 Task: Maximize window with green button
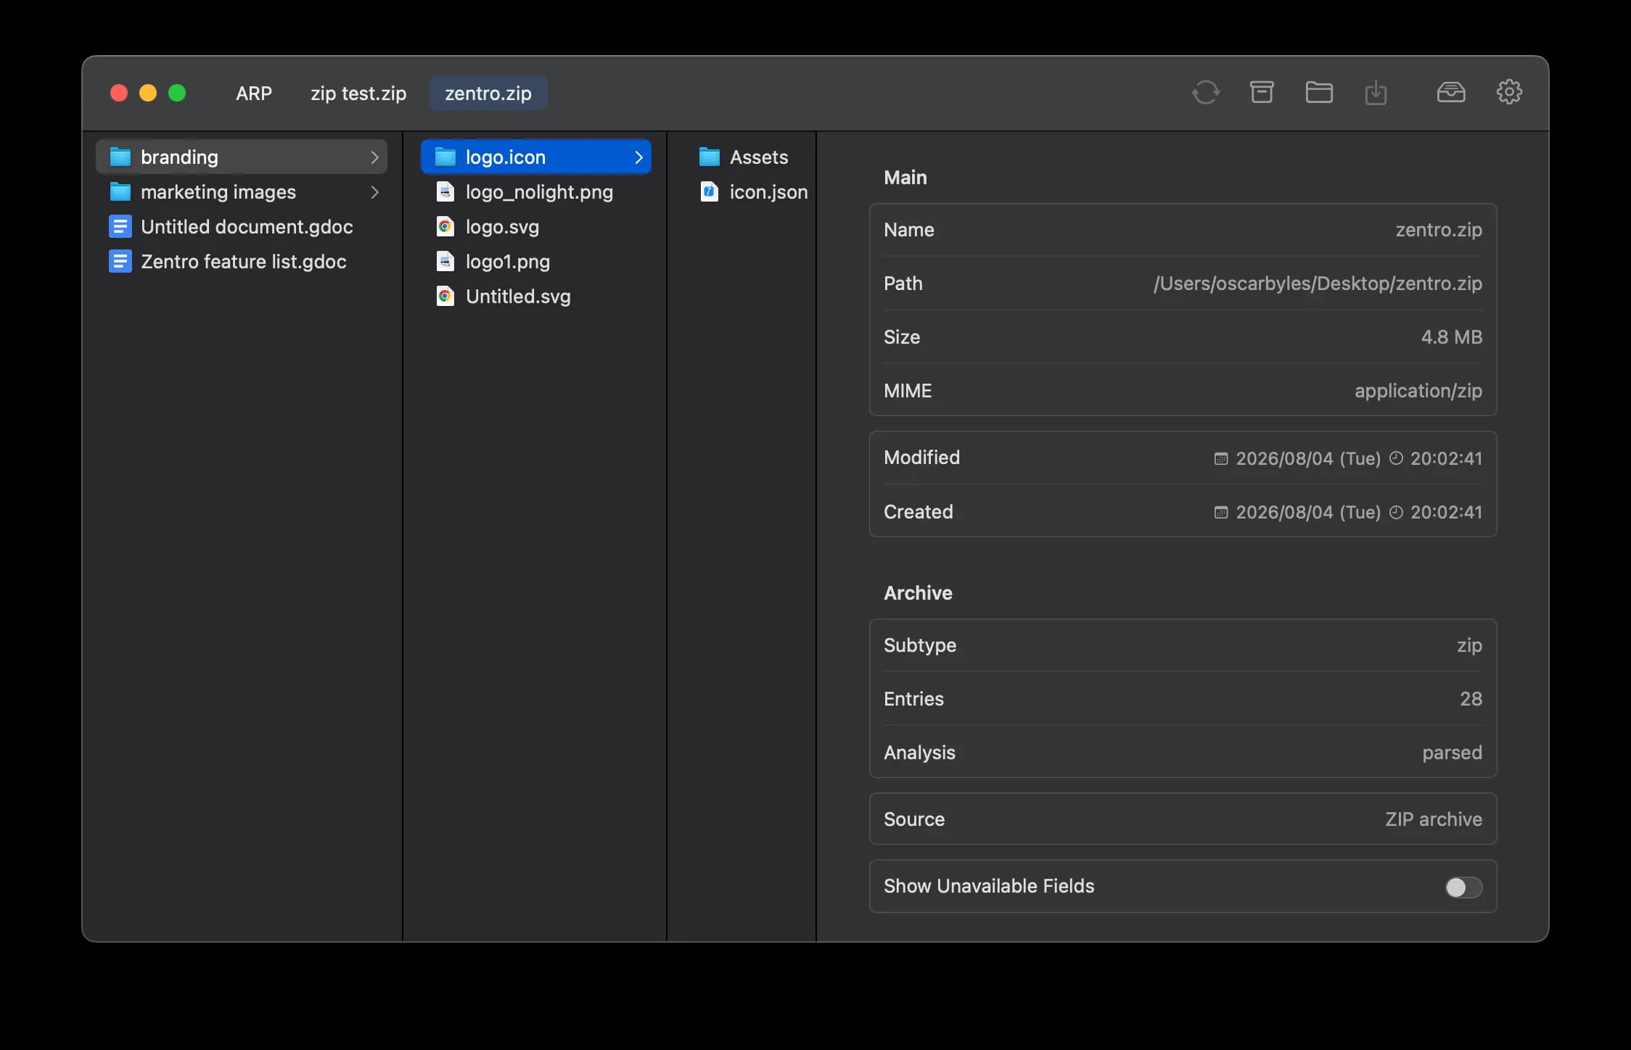click(x=177, y=93)
